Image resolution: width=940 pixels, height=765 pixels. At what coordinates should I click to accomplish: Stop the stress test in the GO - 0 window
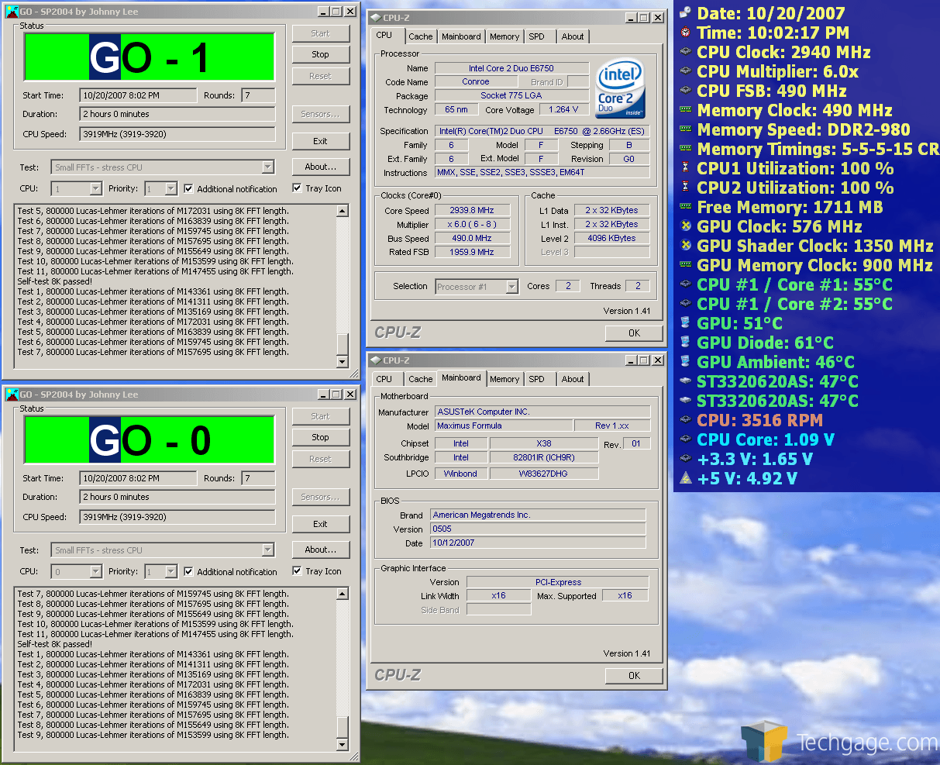click(x=321, y=437)
